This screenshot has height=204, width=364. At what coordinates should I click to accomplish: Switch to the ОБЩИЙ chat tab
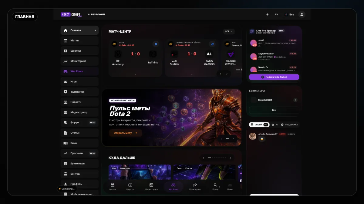click(x=259, y=125)
